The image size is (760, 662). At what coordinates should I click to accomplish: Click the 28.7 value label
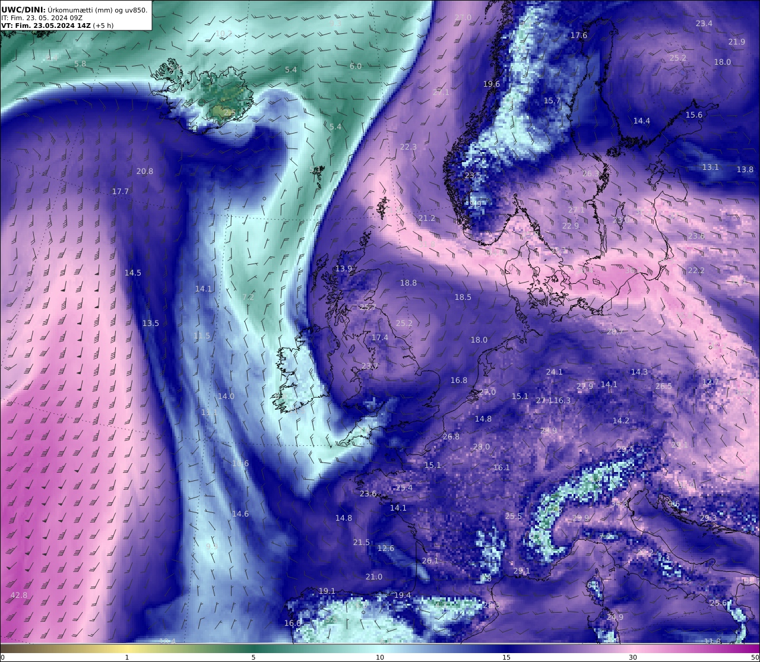[615, 331]
